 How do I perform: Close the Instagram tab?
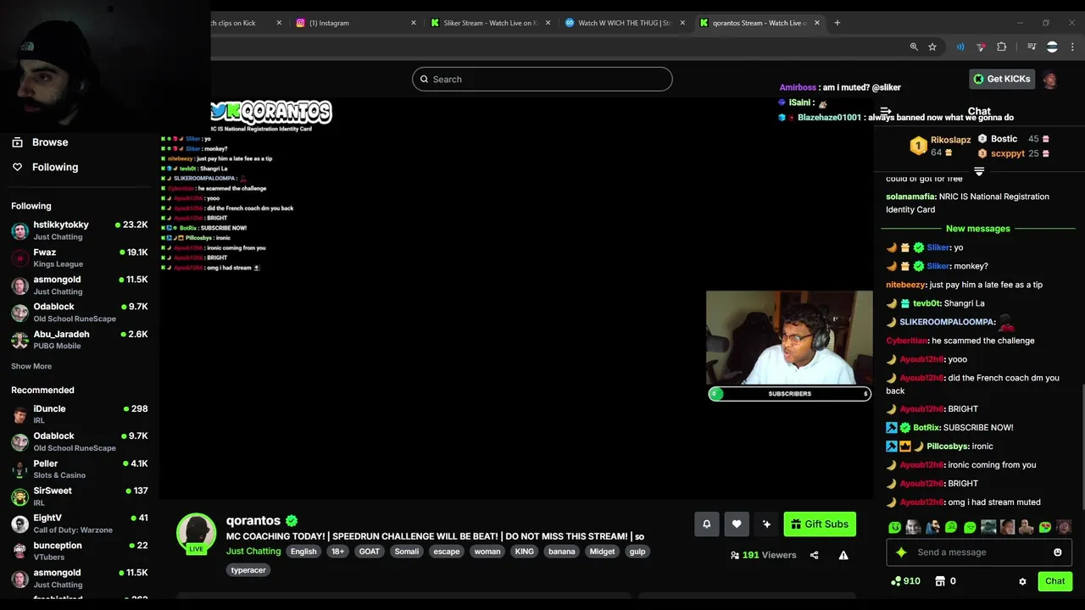(x=414, y=23)
